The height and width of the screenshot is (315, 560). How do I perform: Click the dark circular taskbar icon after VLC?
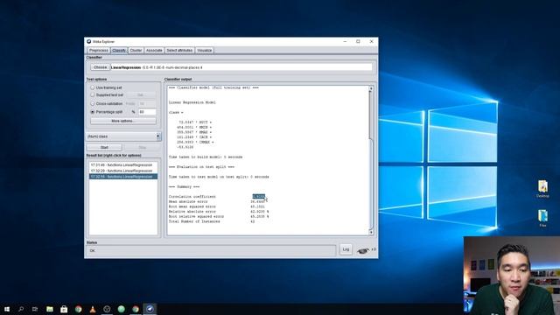(107, 309)
